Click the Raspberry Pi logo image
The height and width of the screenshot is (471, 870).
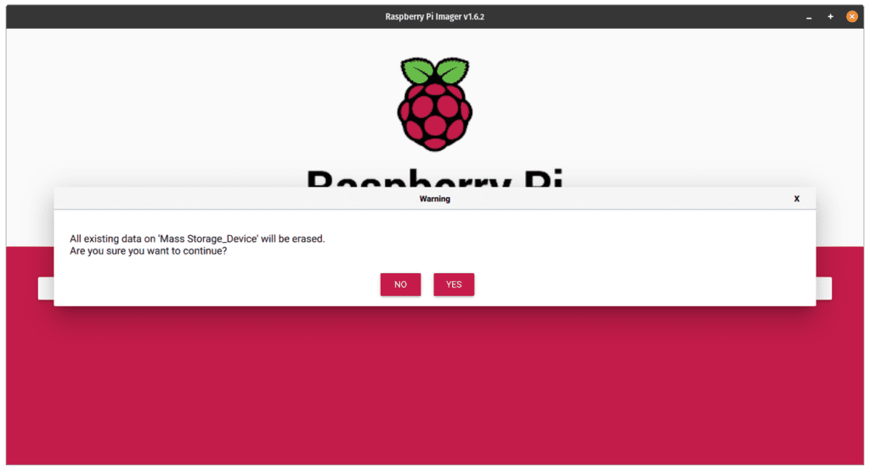434,104
